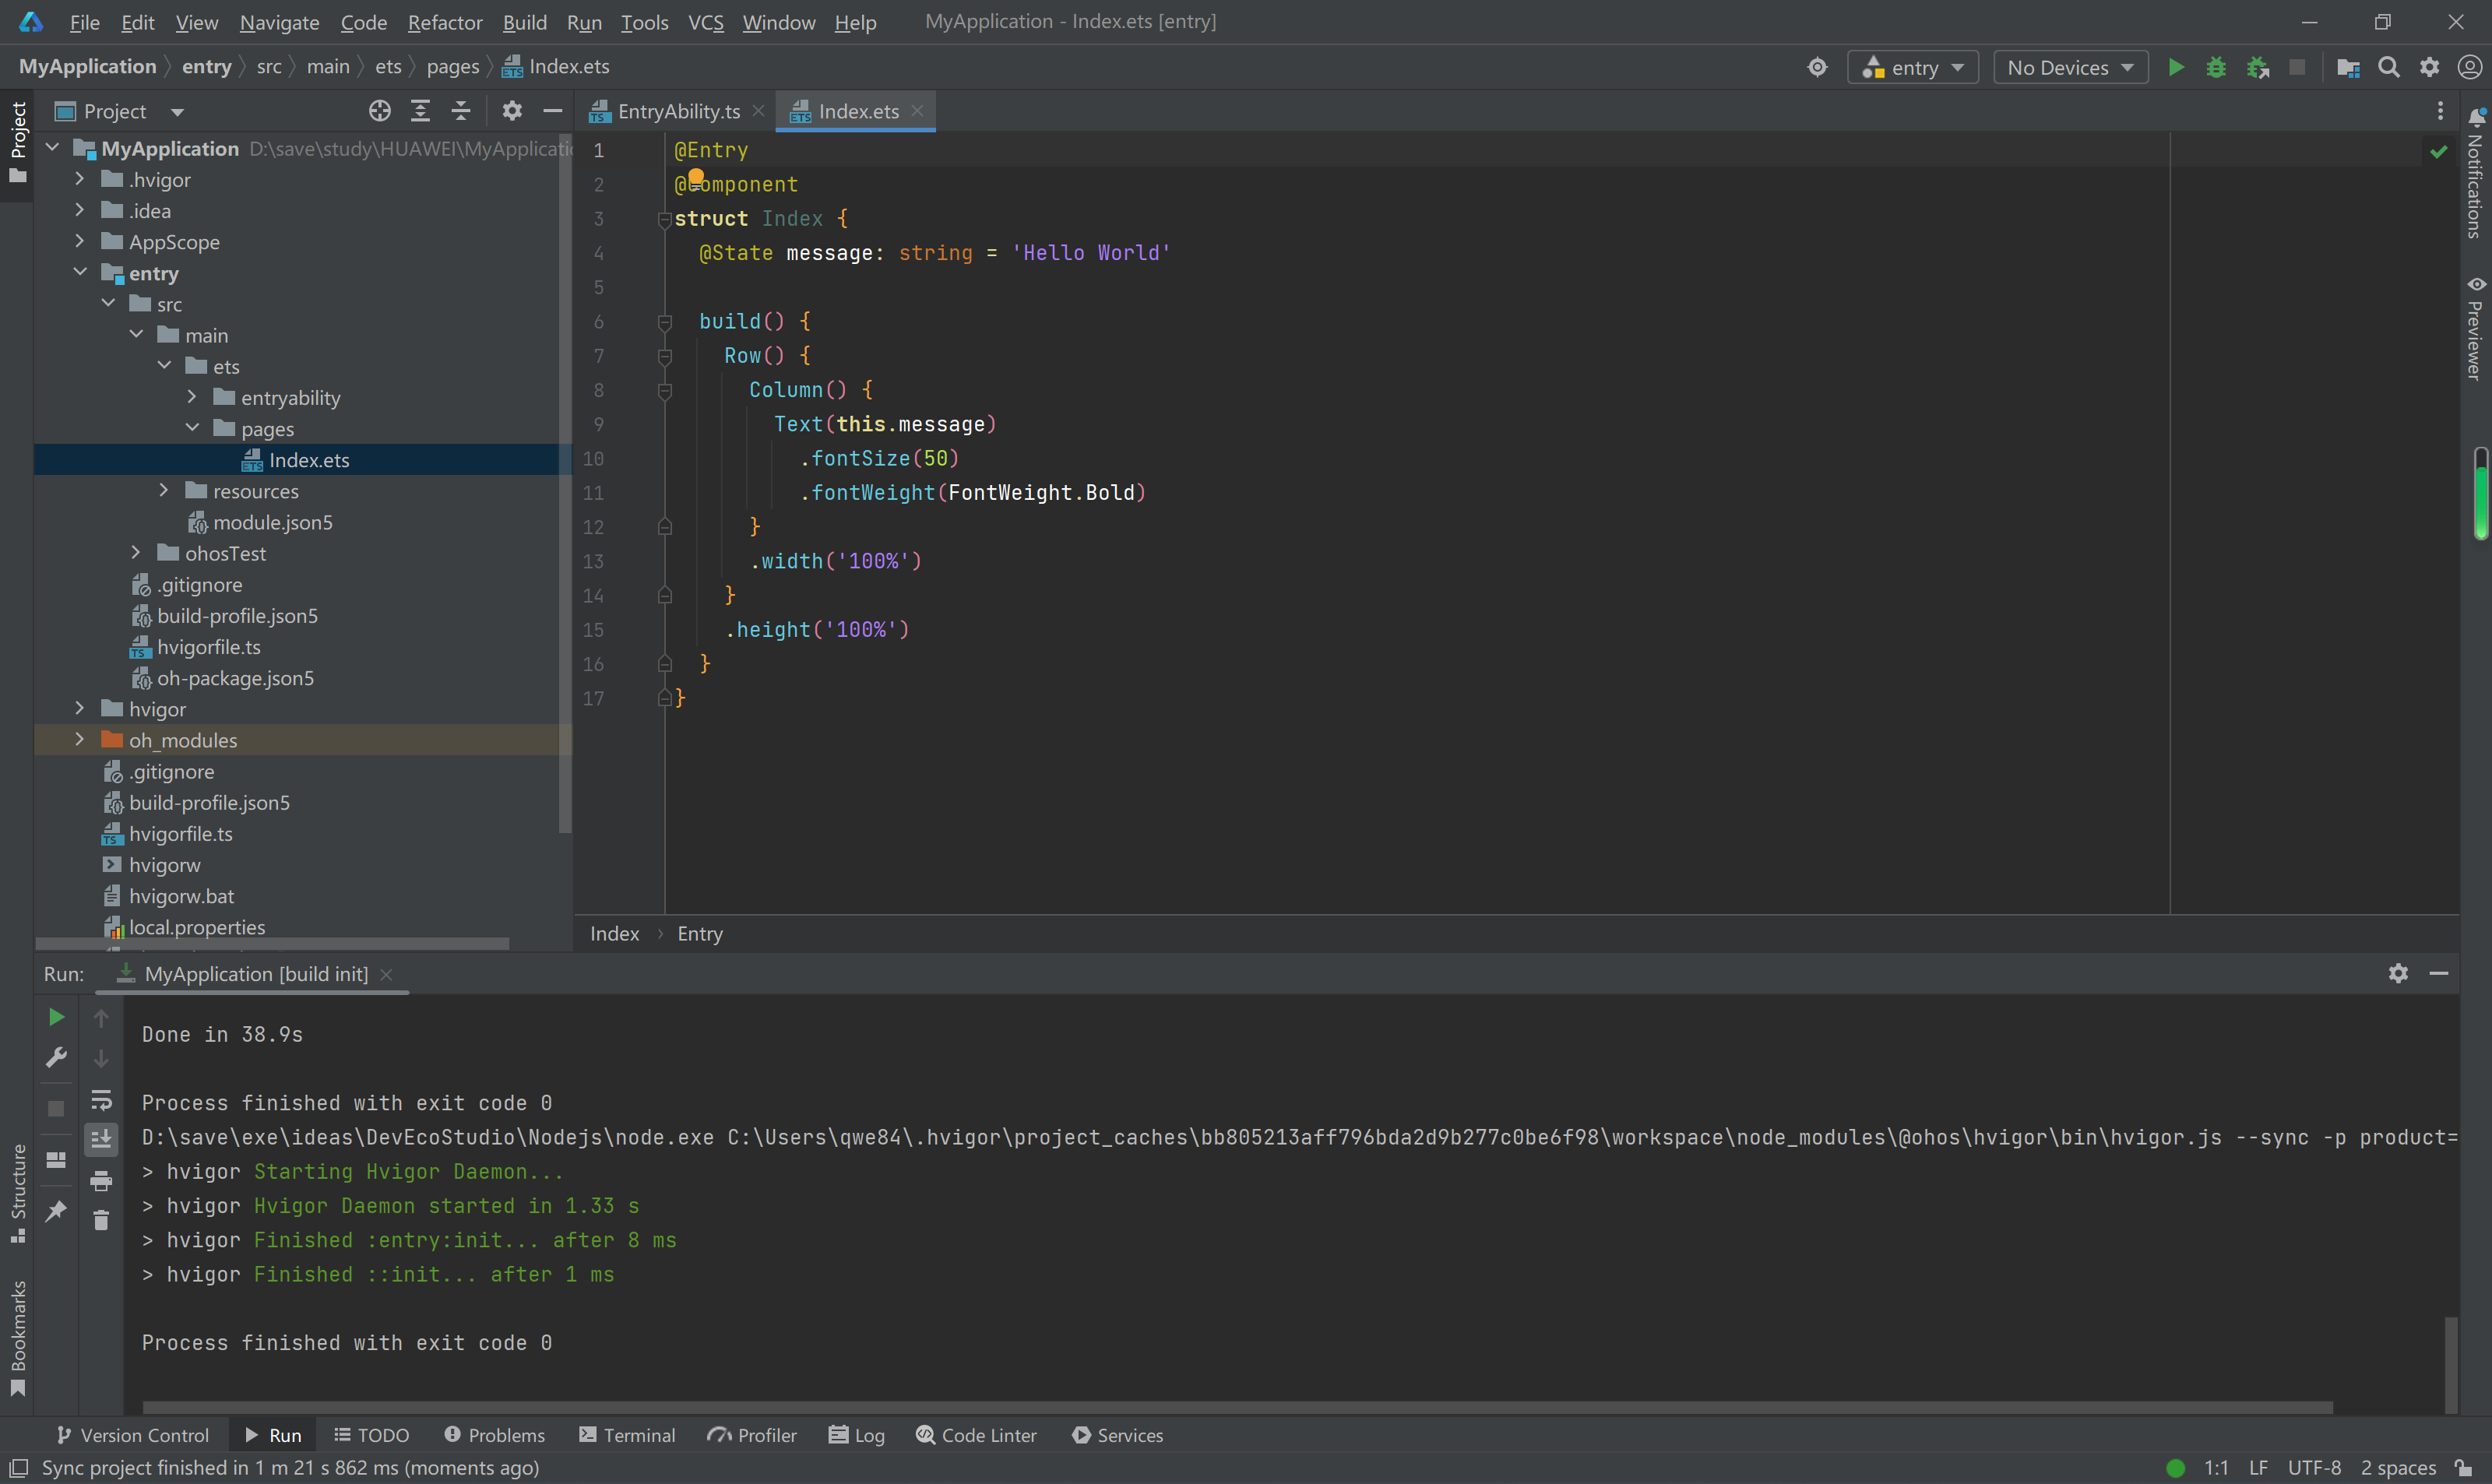Open the entry run configuration dropdown
This screenshot has height=1484, width=2492.
tap(1913, 67)
